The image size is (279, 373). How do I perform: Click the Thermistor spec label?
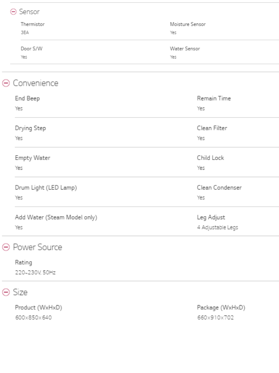click(x=32, y=24)
